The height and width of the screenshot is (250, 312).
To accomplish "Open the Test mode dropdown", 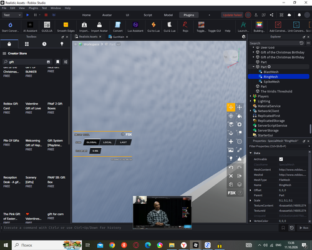I will click(12, 15).
